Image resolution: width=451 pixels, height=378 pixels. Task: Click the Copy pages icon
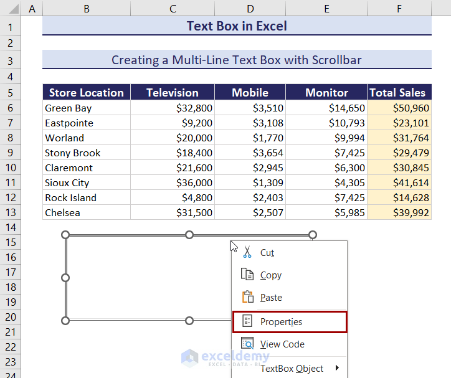[x=247, y=275]
